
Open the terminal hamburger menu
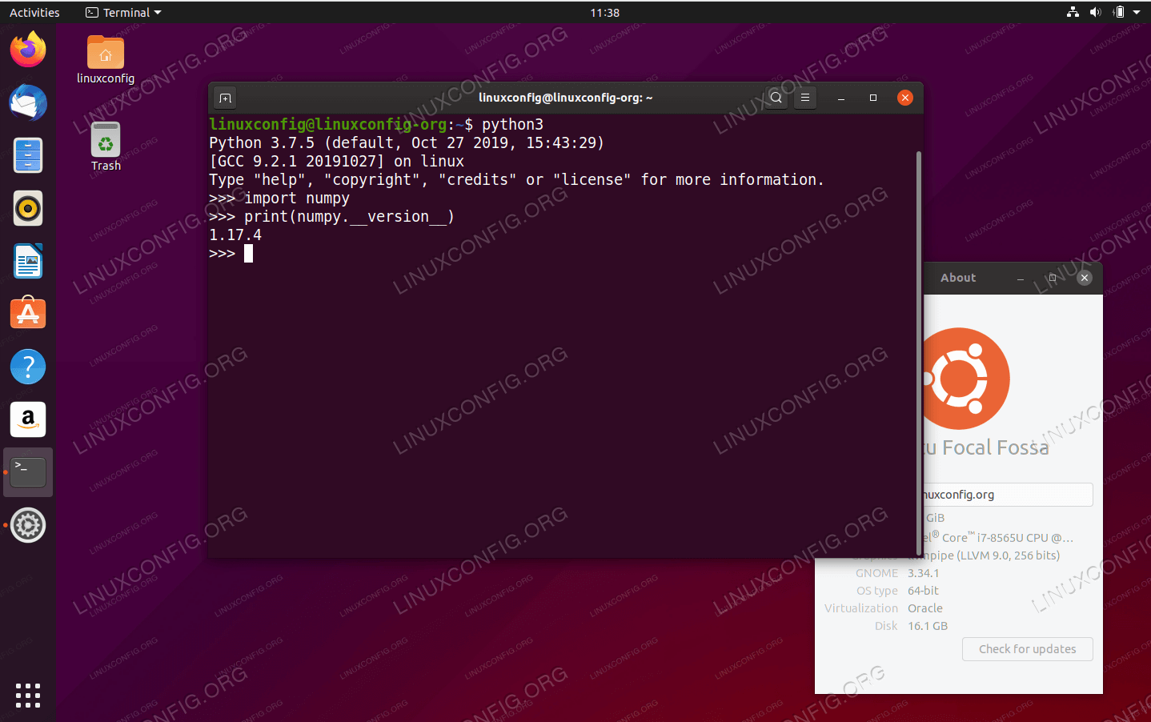[x=805, y=98]
